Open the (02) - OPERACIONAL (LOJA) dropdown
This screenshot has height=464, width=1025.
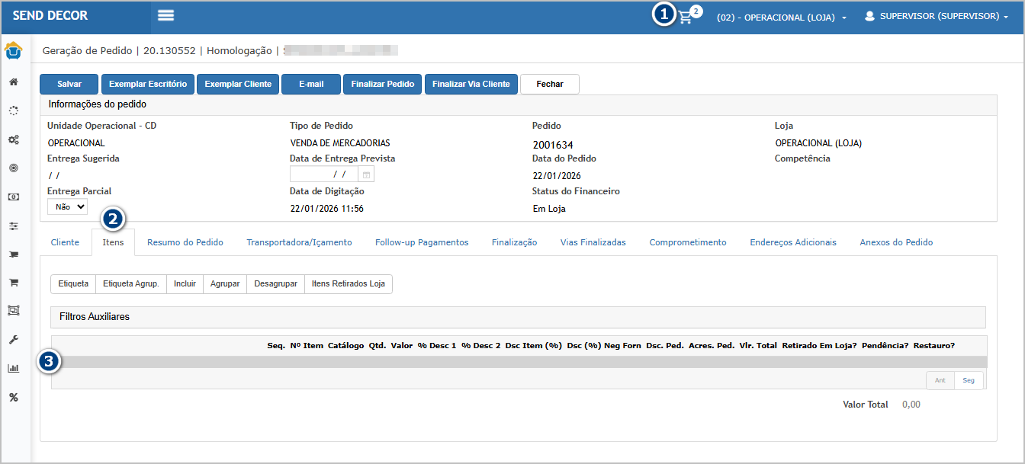click(x=781, y=17)
